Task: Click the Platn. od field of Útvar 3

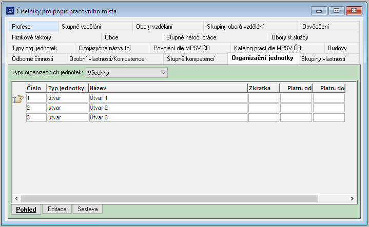Action: click(x=296, y=117)
